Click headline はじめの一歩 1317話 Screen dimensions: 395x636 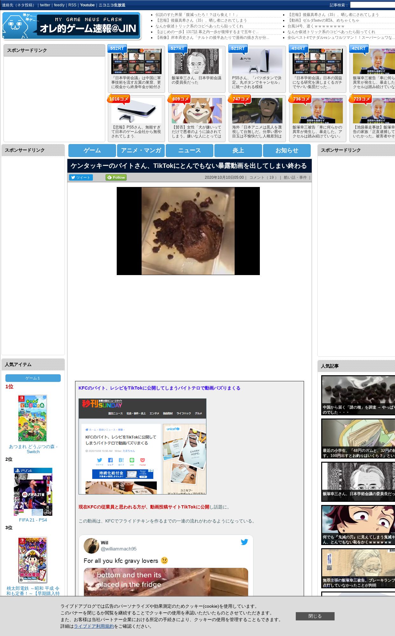pos(207,32)
